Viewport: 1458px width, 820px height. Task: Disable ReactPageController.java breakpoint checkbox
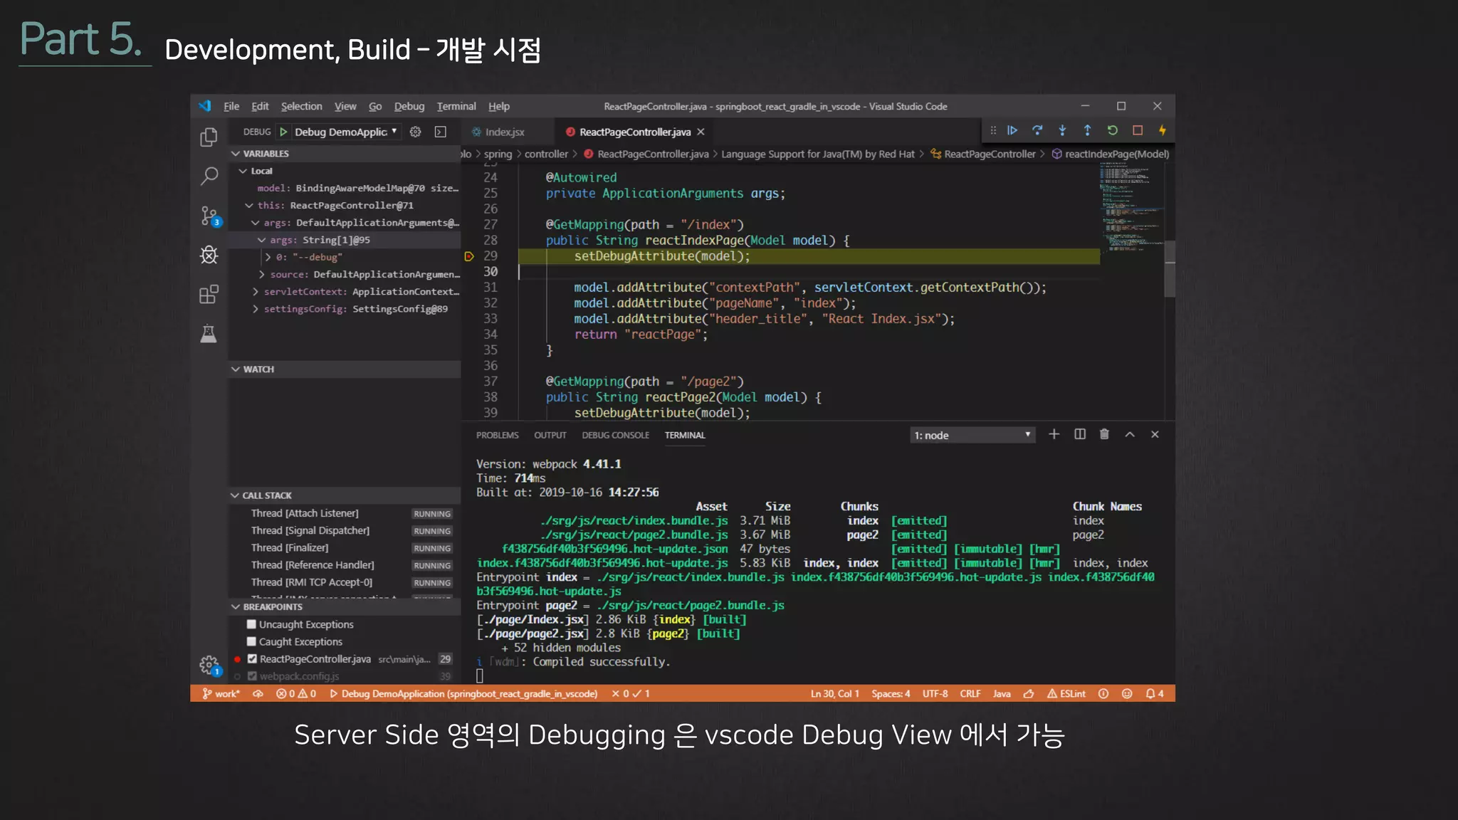pyautogui.click(x=252, y=659)
